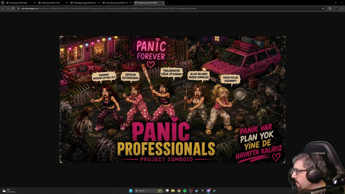Close the WhatsApp_Image tab

point(99,3)
